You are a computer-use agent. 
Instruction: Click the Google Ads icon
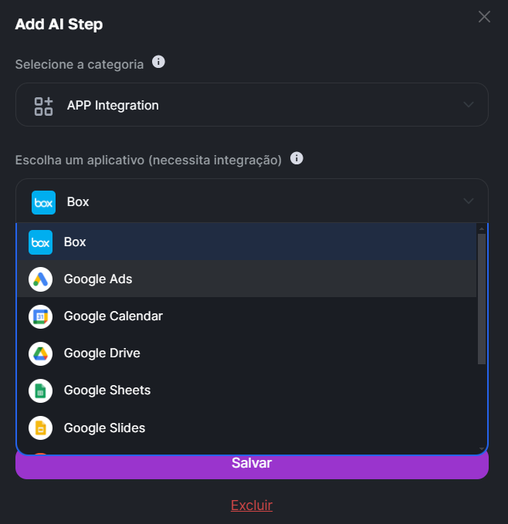(40, 279)
